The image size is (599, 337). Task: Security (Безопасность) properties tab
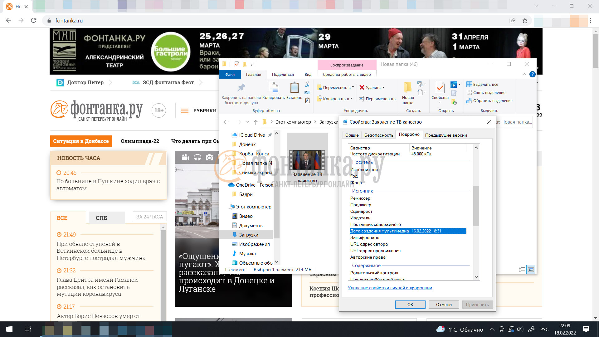click(379, 135)
